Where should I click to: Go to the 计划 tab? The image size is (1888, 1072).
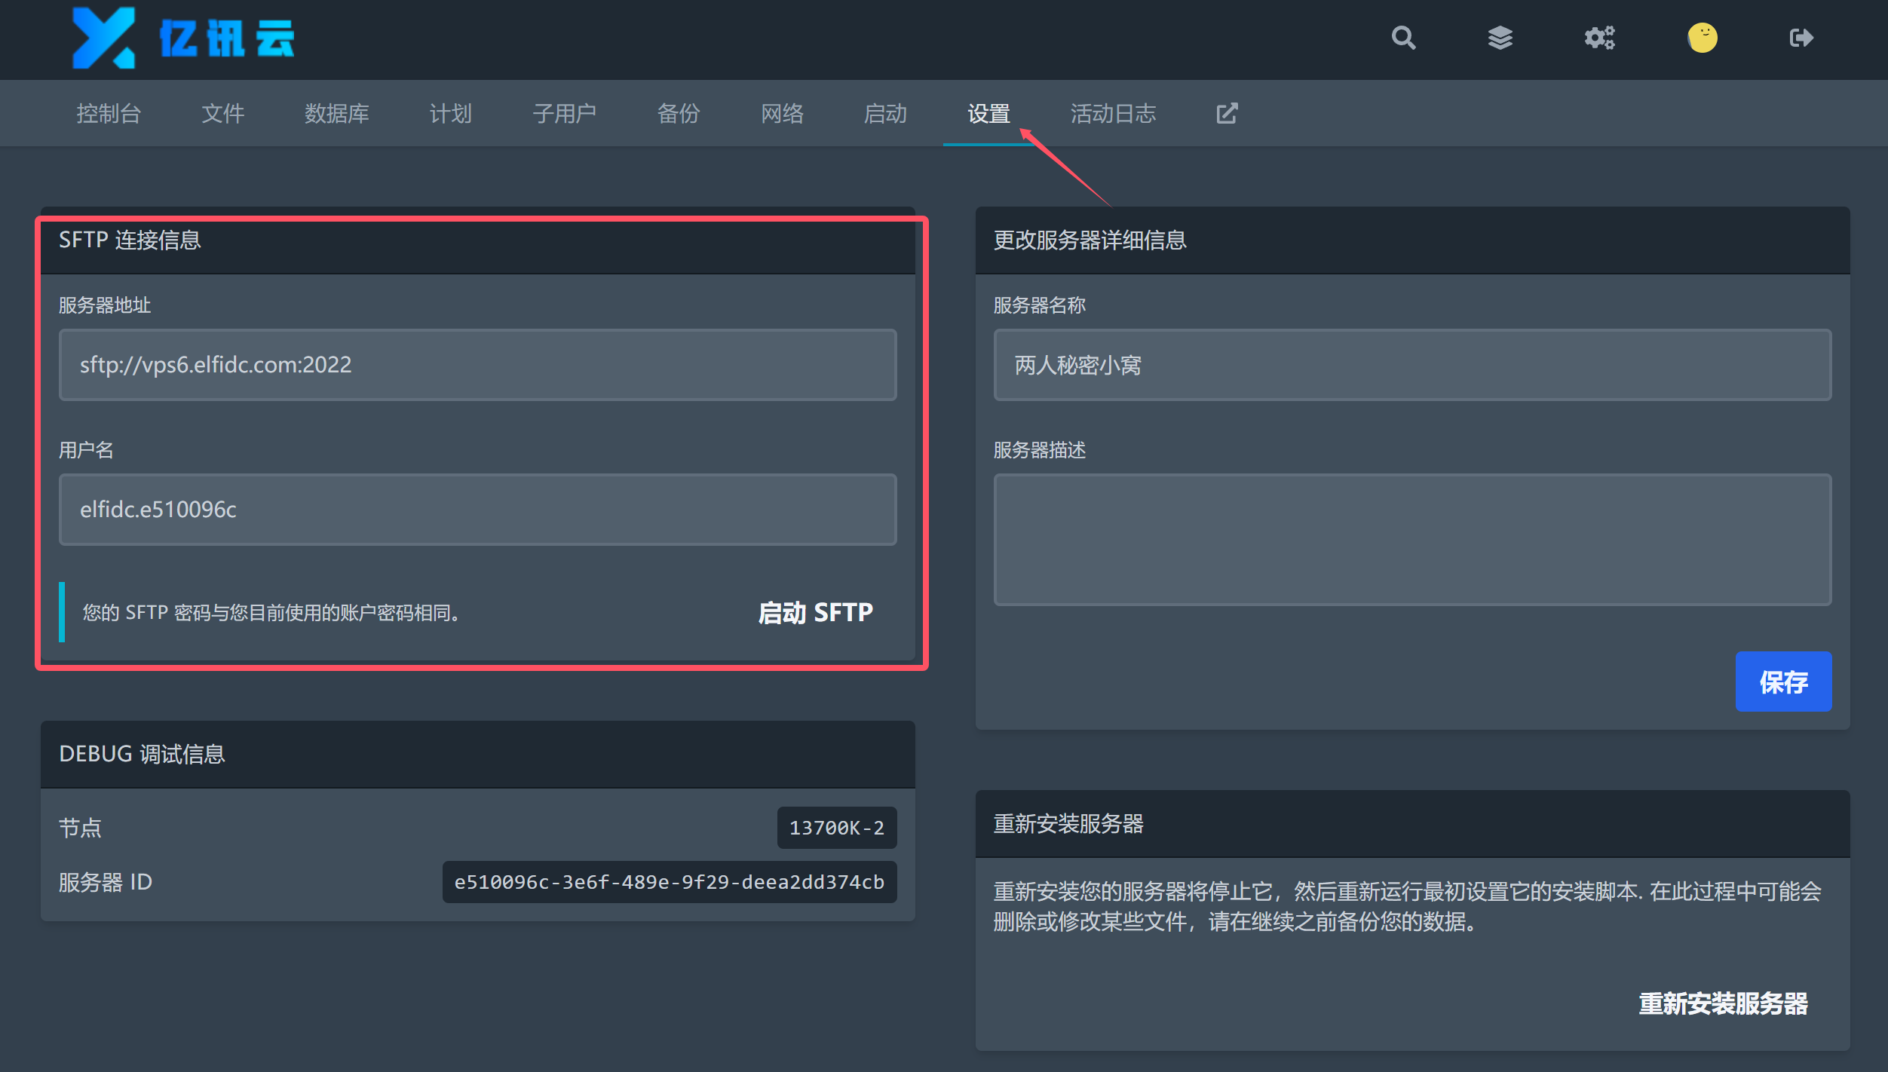pyautogui.click(x=450, y=113)
